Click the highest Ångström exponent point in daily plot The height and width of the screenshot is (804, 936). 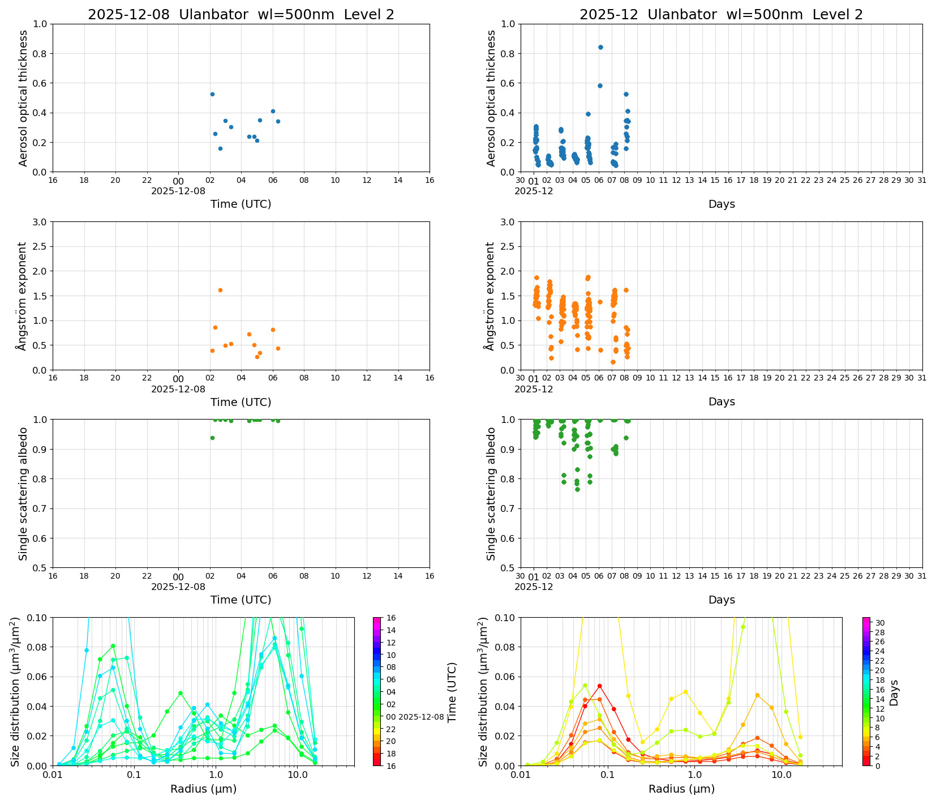point(220,290)
